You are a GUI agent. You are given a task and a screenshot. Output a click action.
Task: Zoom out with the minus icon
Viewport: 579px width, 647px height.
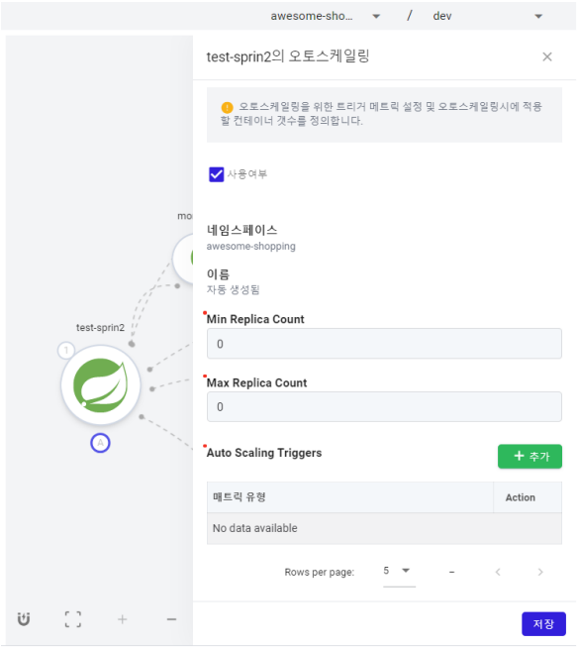click(x=172, y=619)
